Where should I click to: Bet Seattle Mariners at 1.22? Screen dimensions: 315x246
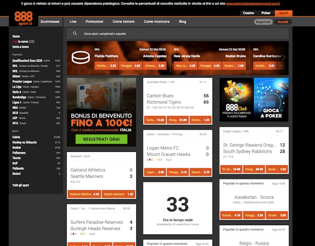tap(118, 194)
